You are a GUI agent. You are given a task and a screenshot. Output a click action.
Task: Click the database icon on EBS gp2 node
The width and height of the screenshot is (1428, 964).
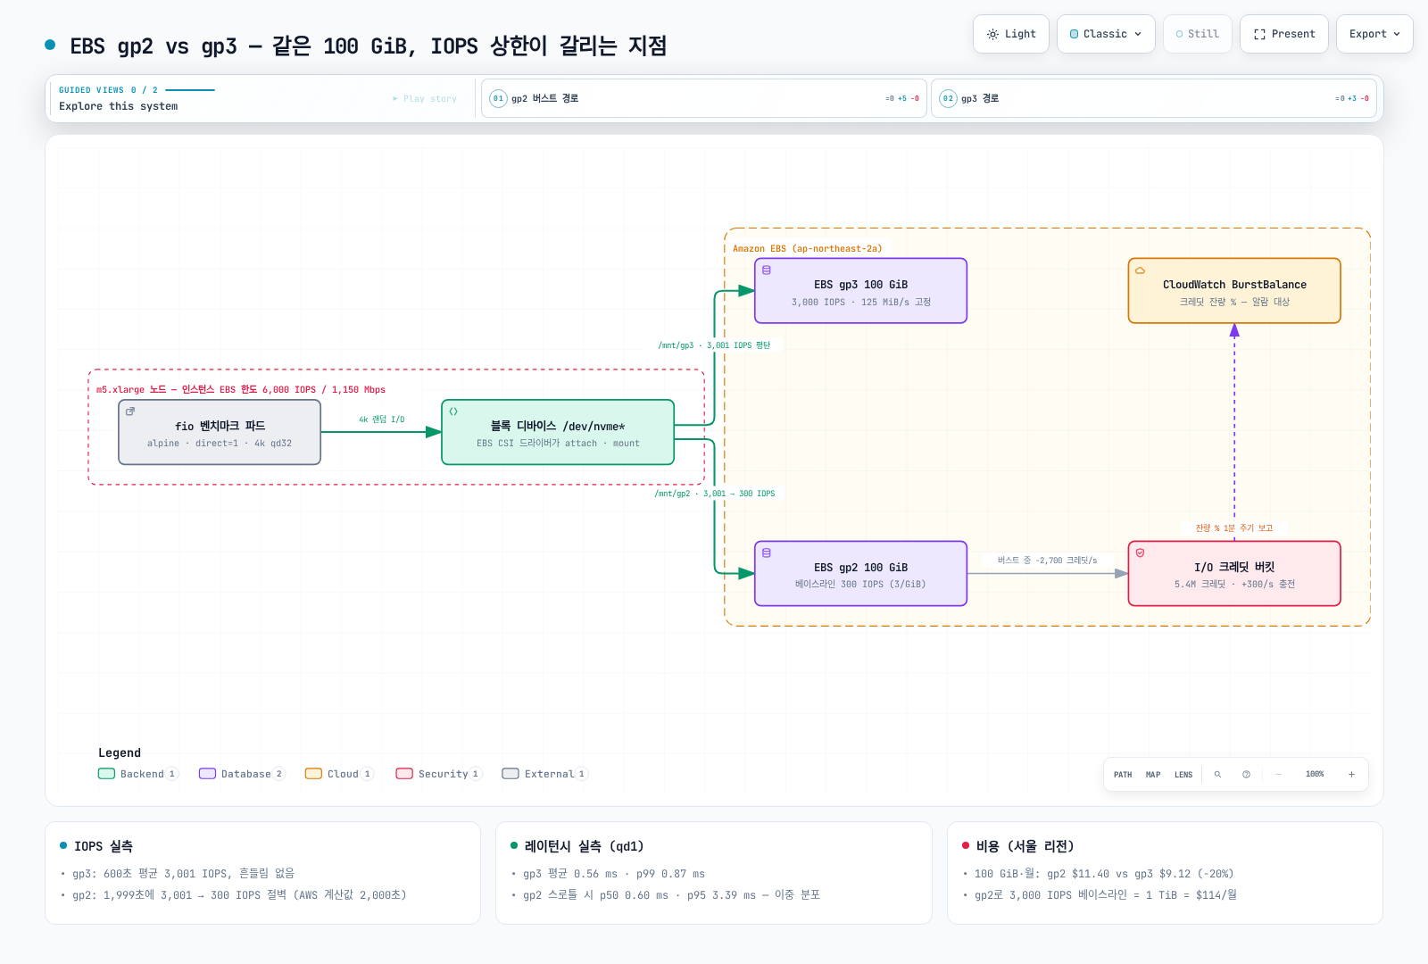767,553
